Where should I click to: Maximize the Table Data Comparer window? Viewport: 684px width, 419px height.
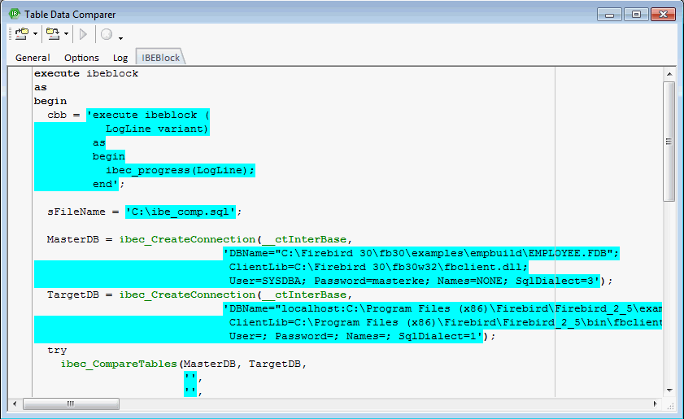coord(636,15)
